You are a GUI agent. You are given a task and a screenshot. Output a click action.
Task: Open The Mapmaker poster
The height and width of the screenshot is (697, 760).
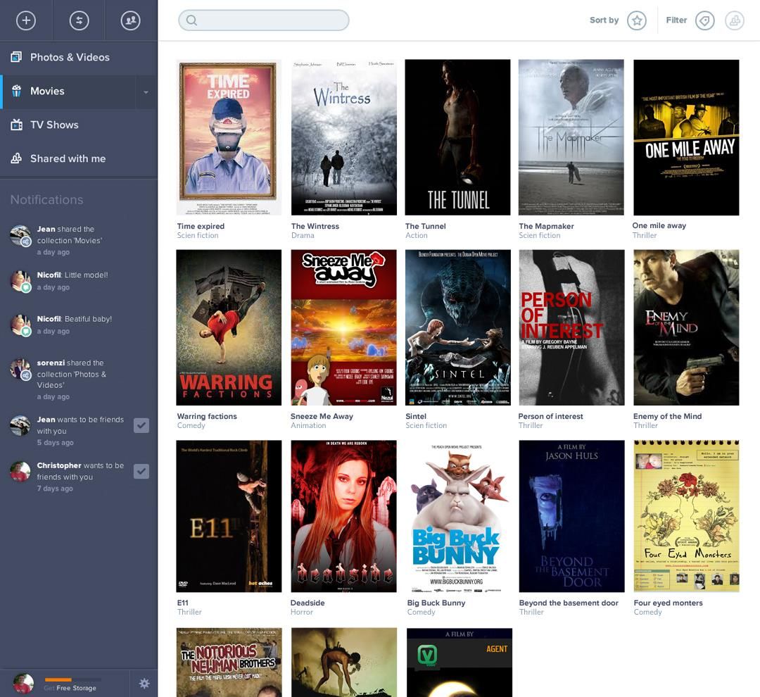pyautogui.click(x=571, y=137)
